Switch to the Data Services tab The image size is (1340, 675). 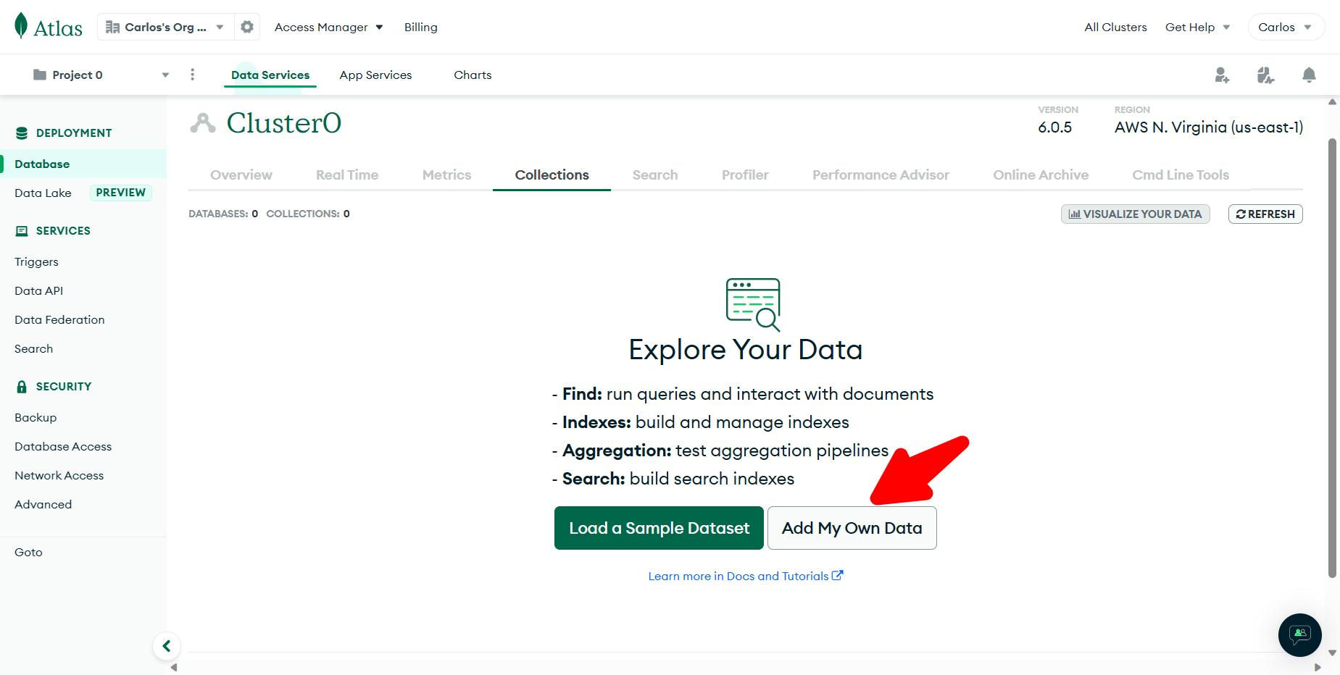(270, 75)
